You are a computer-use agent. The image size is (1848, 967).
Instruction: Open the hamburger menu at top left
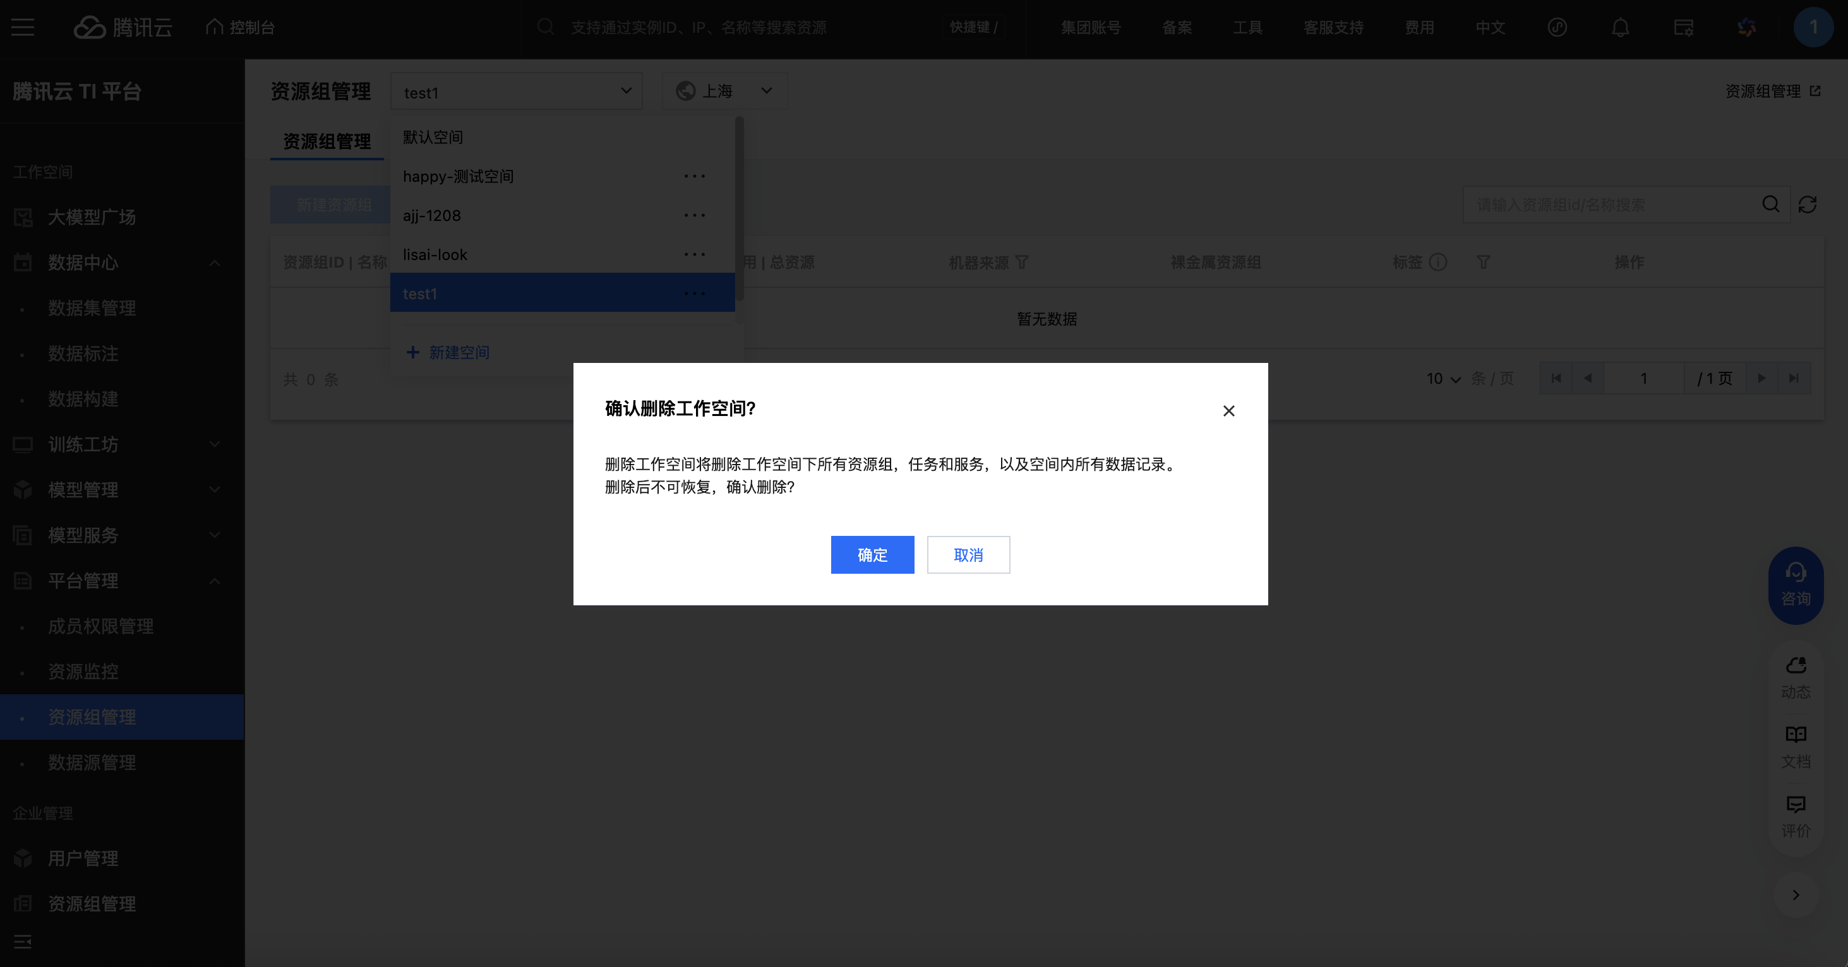click(23, 28)
